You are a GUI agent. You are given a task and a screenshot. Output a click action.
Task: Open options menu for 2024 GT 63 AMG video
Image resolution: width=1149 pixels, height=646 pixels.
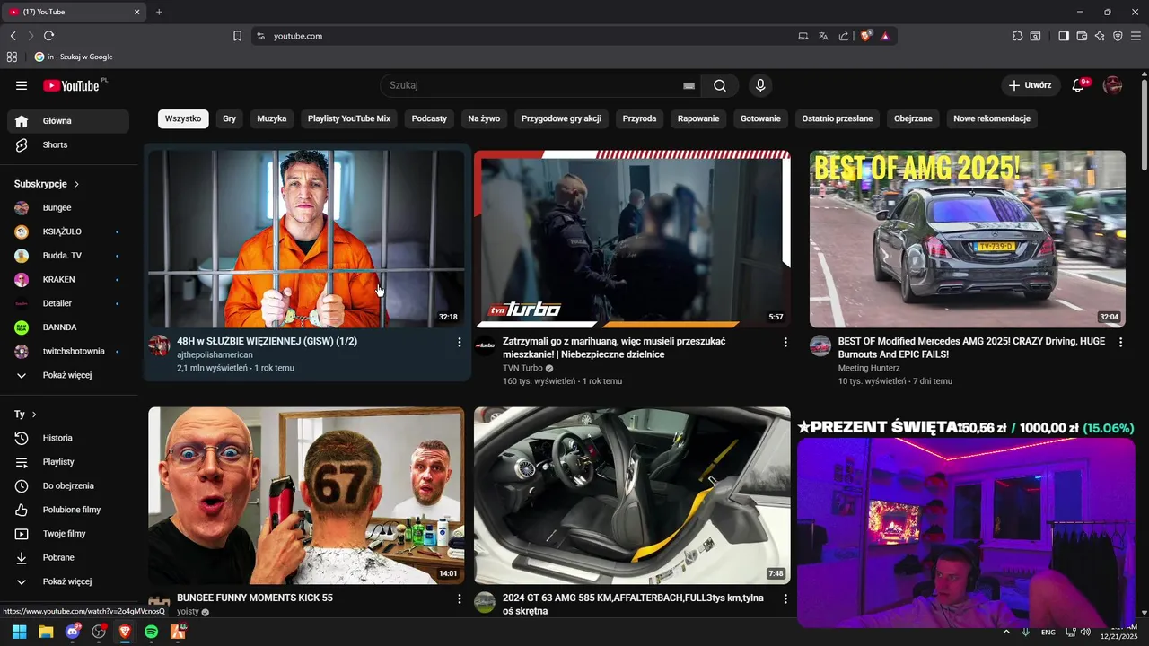(x=785, y=598)
